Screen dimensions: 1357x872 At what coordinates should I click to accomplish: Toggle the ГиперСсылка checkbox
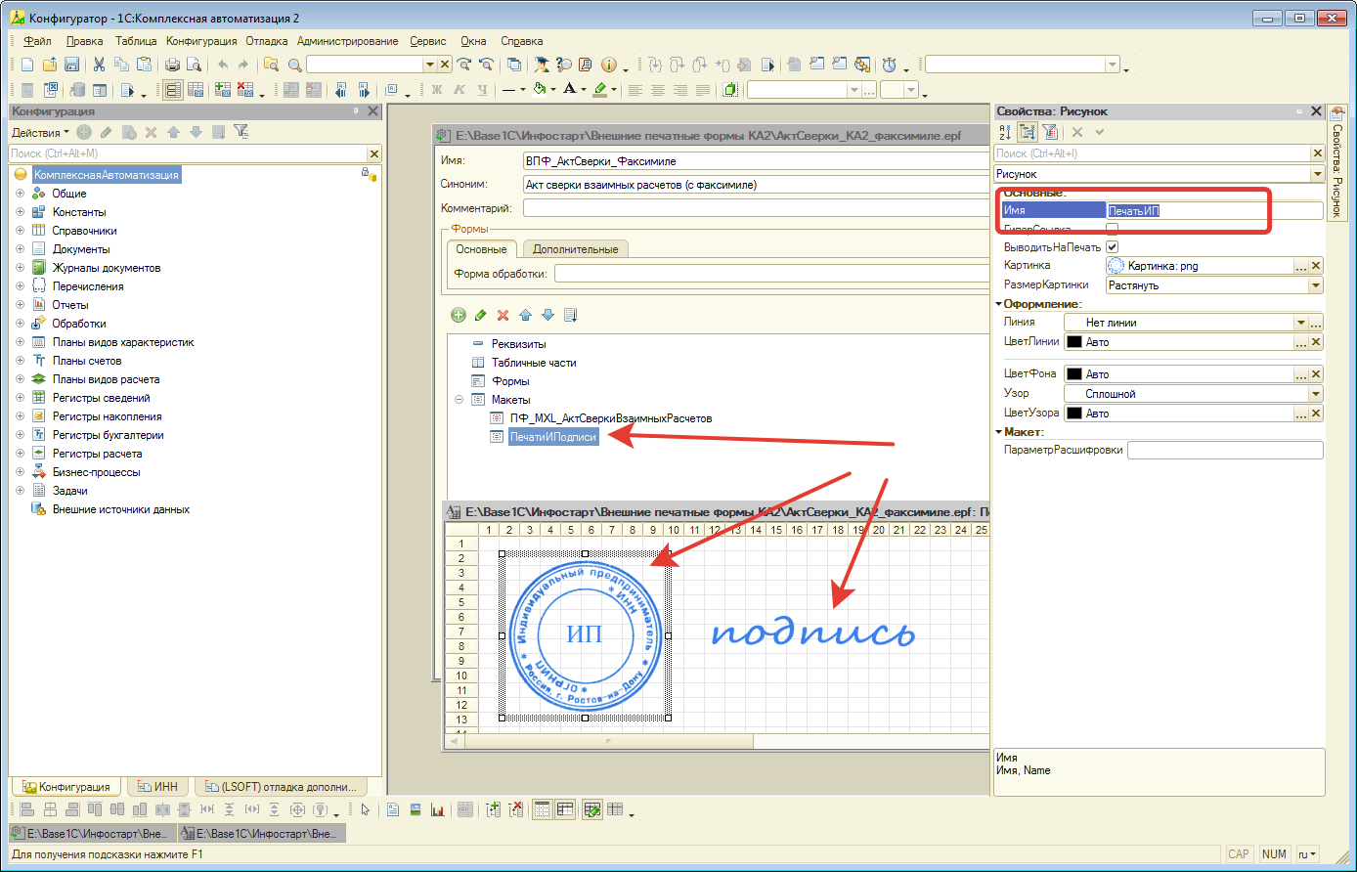click(x=1112, y=229)
